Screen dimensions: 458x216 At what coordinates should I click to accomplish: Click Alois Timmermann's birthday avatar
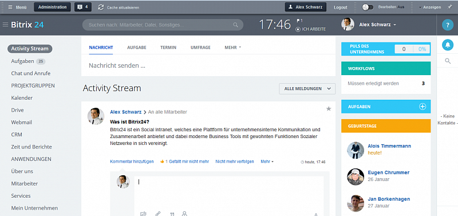coord(356,150)
